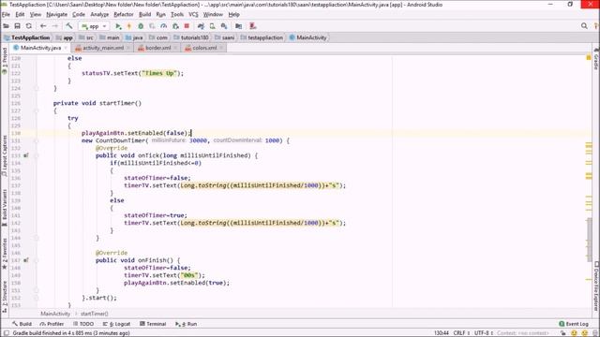Viewport: 600px width, 337px height.
Task: Open the Project Structure folder icon
Action: [x=238, y=26]
